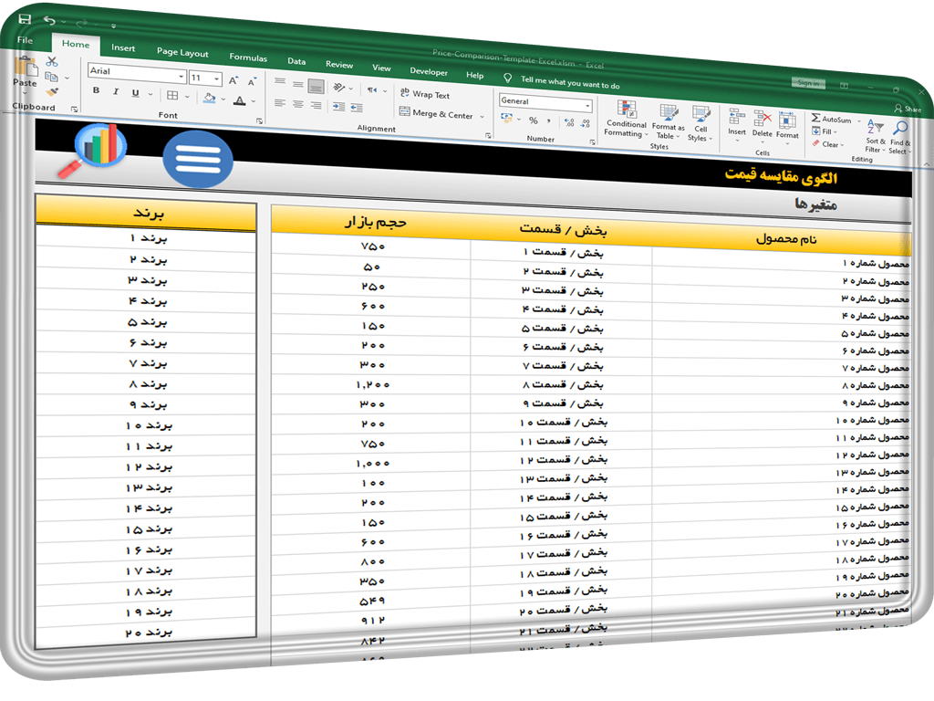Toggle Underline formatting
This screenshot has width=934, height=701.
[x=136, y=93]
